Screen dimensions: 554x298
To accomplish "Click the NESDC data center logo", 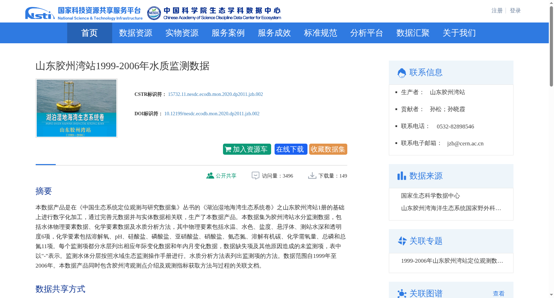I will [214, 13].
